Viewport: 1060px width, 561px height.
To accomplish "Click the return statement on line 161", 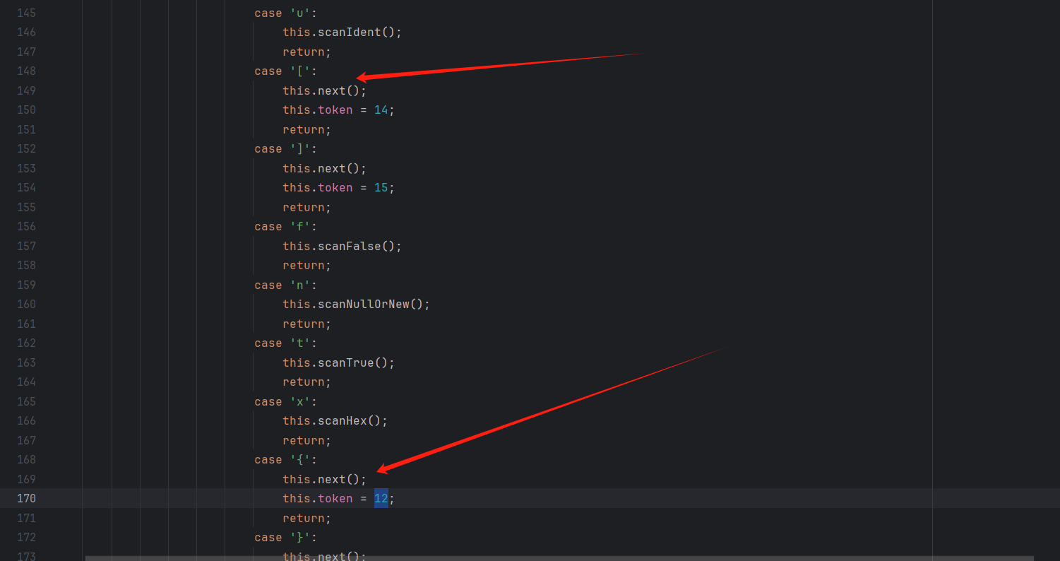I will (307, 324).
